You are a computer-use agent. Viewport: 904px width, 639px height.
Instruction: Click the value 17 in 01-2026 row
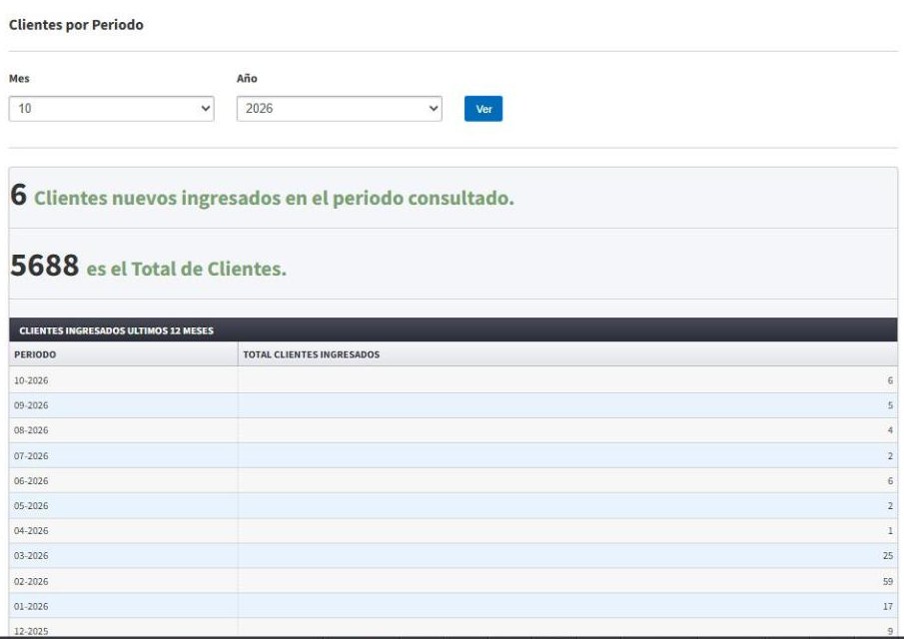pyautogui.click(x=888, y=606)
